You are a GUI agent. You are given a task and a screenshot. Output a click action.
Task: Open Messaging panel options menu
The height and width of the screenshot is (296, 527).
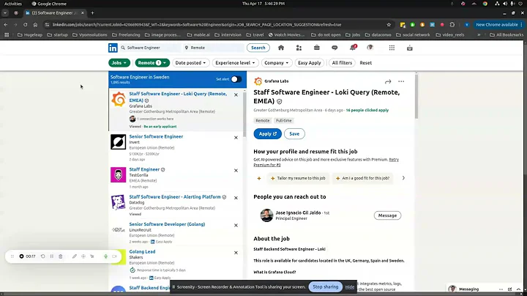(501, 289)
